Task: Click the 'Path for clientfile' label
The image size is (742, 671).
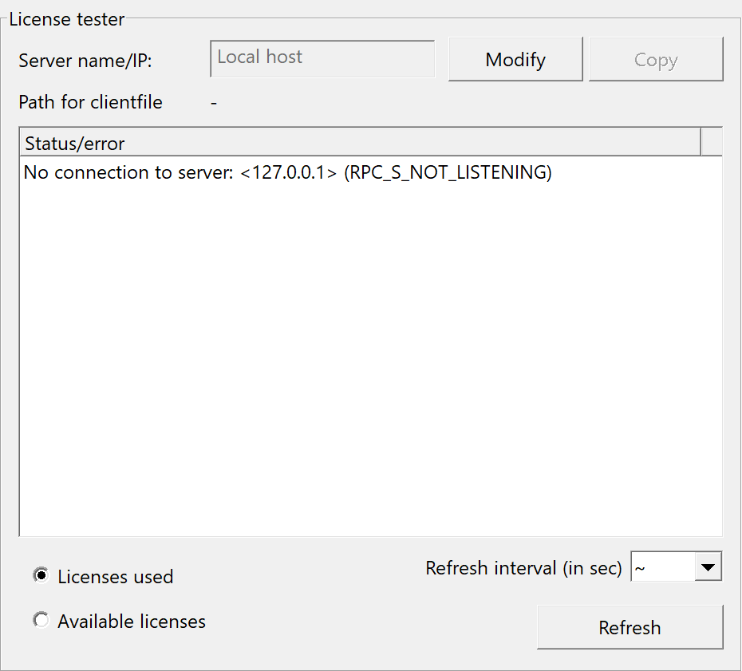Action: (90, 102)
